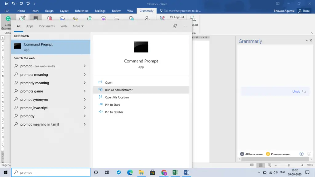Show Premium issues in Grammarly
Screen dimensions: 315x177
[x=278, y=154]
